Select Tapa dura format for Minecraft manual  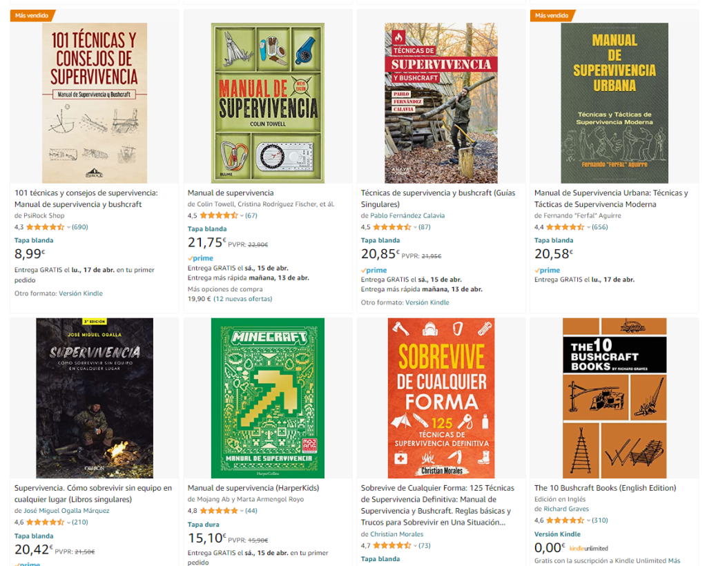click(x=204, y=525)
